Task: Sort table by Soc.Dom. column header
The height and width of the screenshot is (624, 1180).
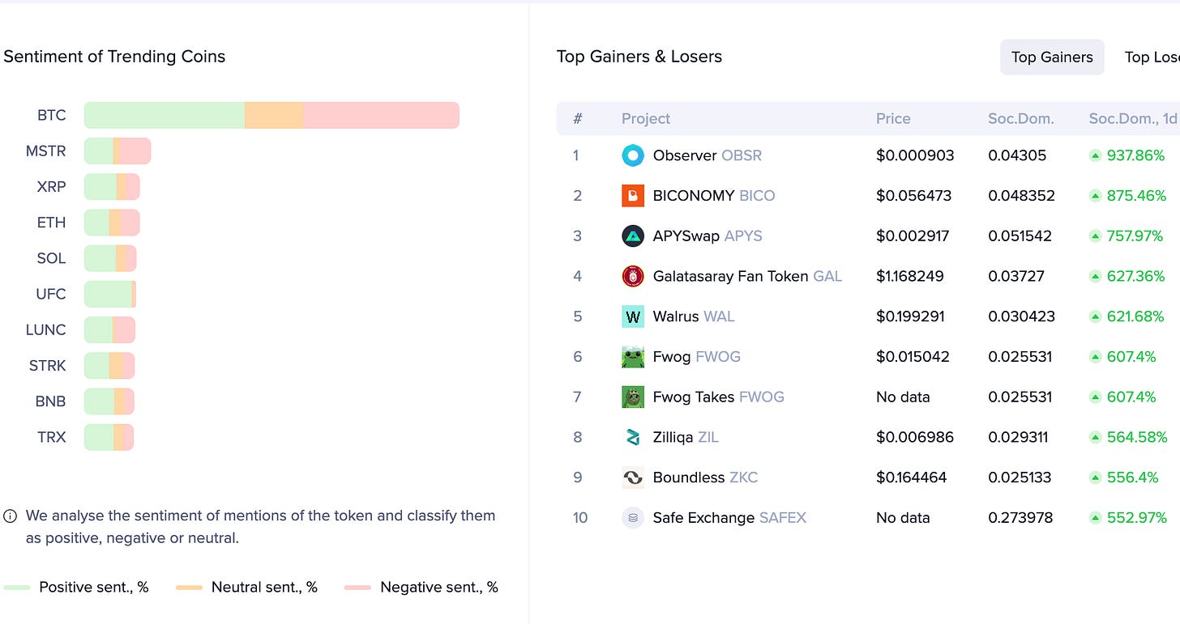Action: [x=1020, y=118]
